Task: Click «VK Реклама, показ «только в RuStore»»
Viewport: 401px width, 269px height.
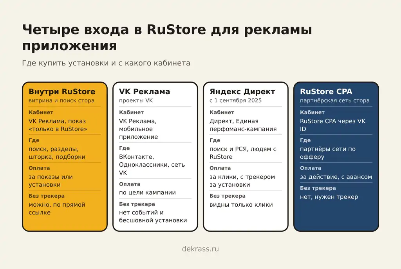Action: tap(58, 125)
